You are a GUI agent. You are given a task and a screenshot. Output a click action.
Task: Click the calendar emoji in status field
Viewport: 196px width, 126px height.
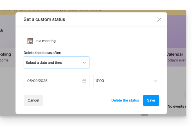tap(30, 41)
